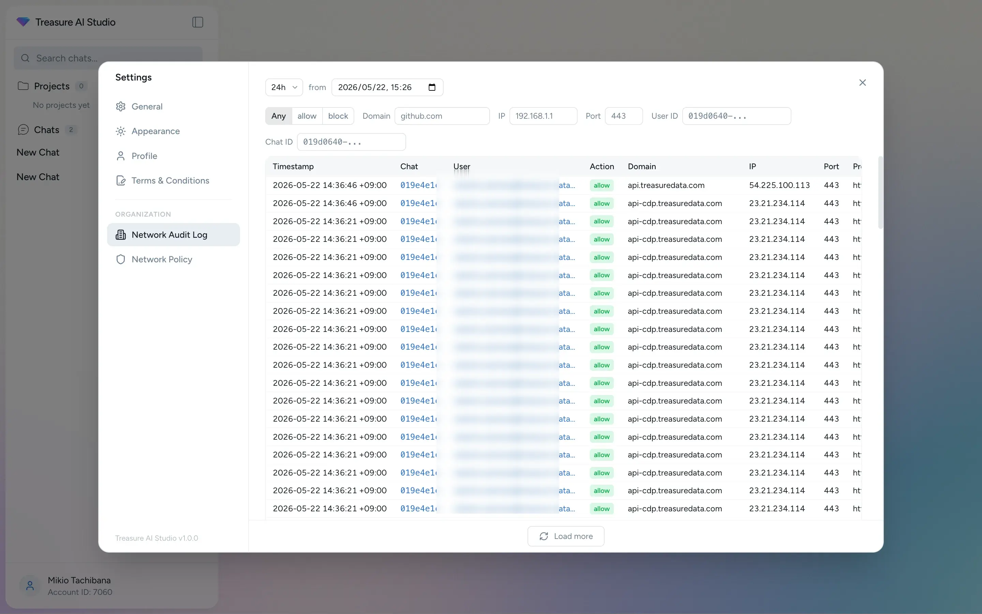Open the first New Chat in sidebar

(x=38, y=152)
